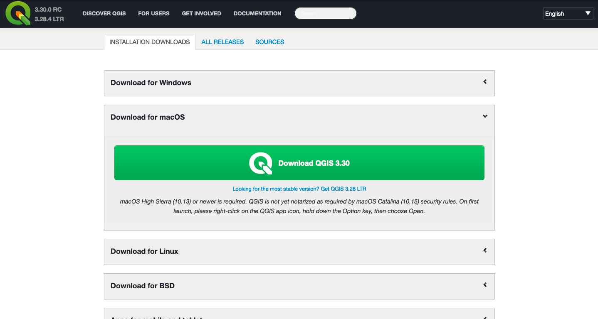This screenshot has width=598, height=319.
Task: Expand Download for Linux chevron
Action: (x=485, y=250)
